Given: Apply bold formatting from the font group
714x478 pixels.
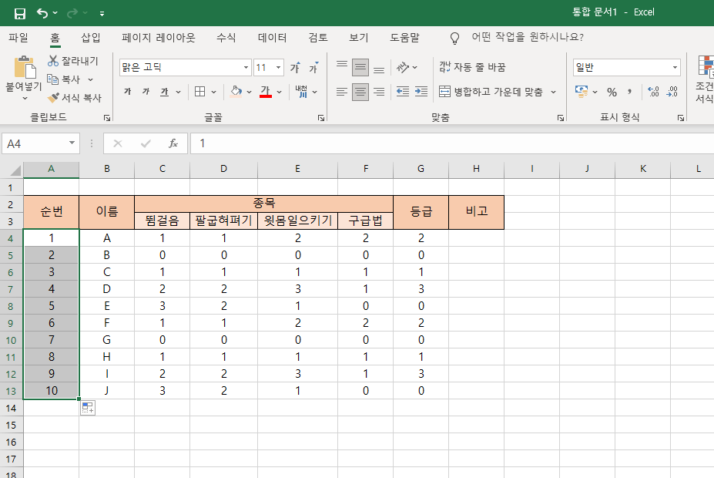Looking at the screenshot, I should point(129,91).
